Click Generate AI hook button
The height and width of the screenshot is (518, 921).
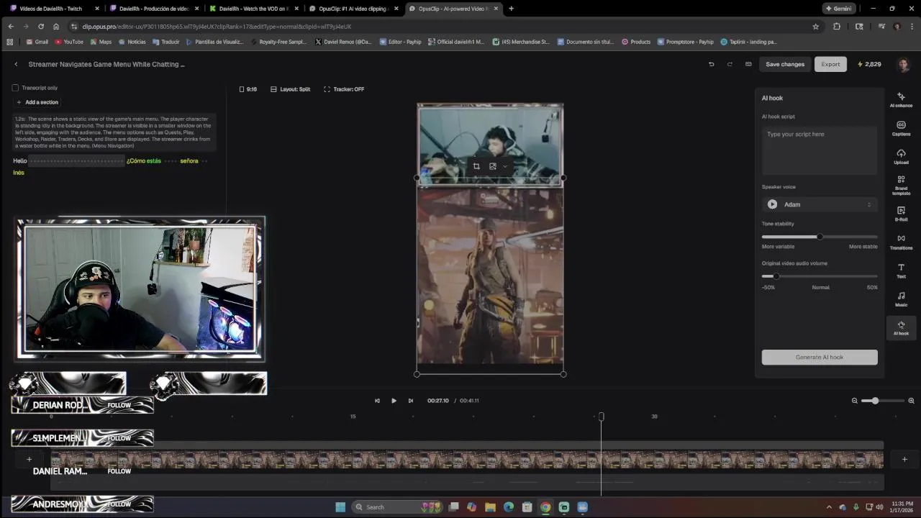click(x=820, y=357)
